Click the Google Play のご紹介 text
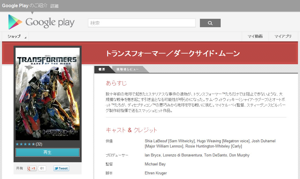This screenshot has width=300, height=179. click(x=25, y=5)
